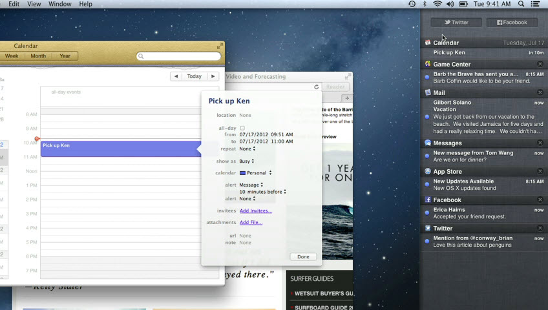548x310 pixels.
Task: Open the repeat dropdown for the event
Action: pyautogui.click(x=247, y=149)
